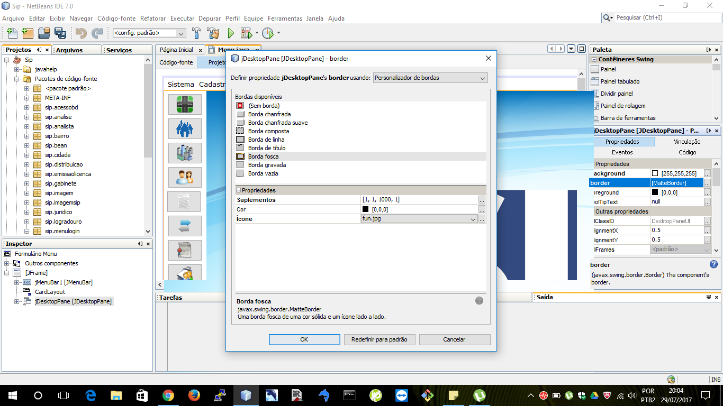Open the Ferramentas menu
Image resolution: width=723 pixels, height=406 pixels.
click(285, 18)
